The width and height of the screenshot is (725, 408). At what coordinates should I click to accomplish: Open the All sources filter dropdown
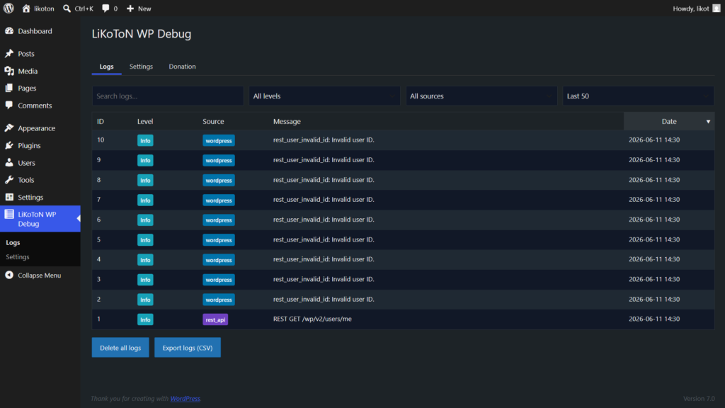[481, 96]
